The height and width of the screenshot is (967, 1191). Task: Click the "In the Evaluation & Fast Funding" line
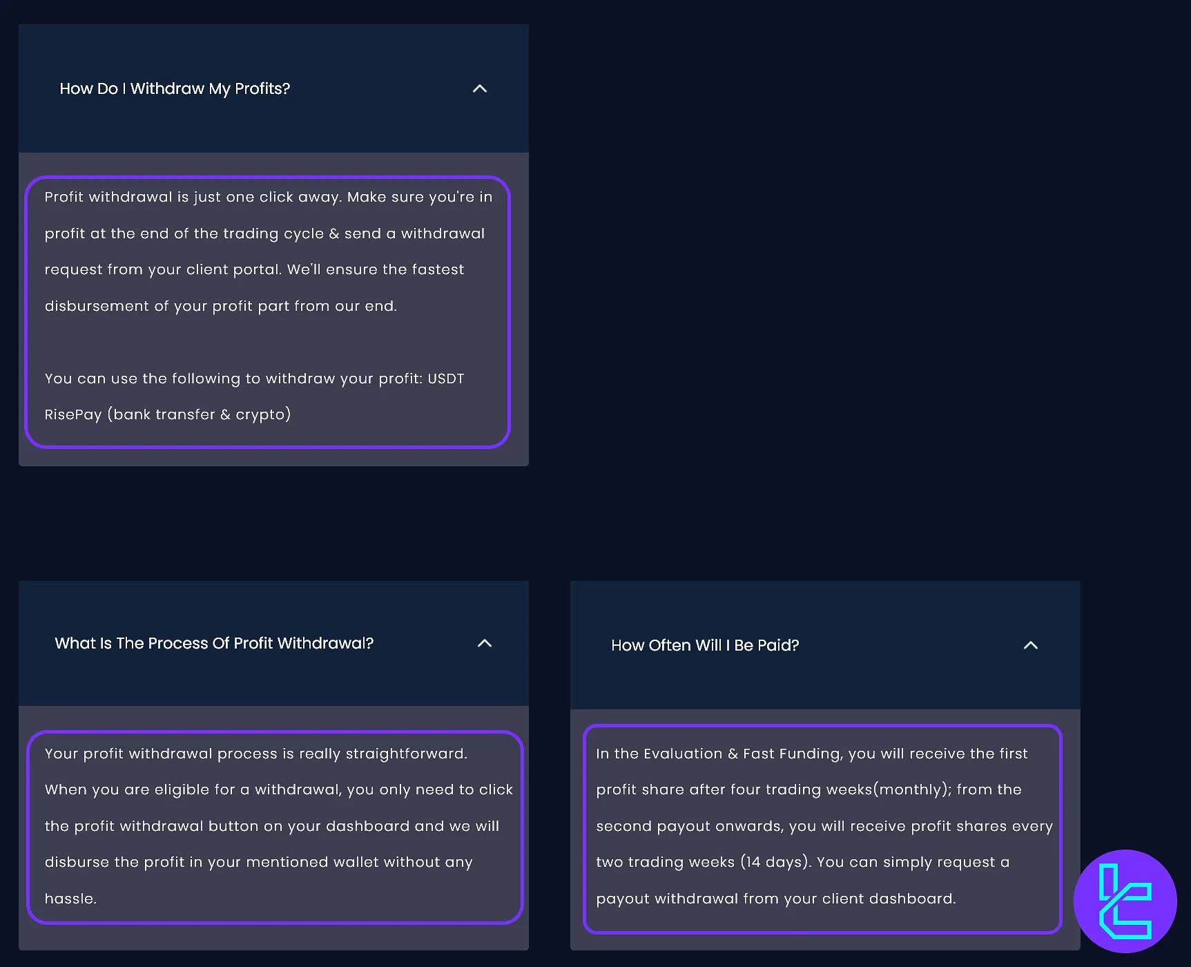(812, 754)
